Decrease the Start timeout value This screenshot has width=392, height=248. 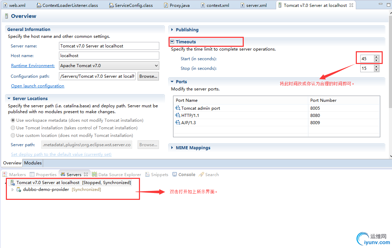click(376, 61)
